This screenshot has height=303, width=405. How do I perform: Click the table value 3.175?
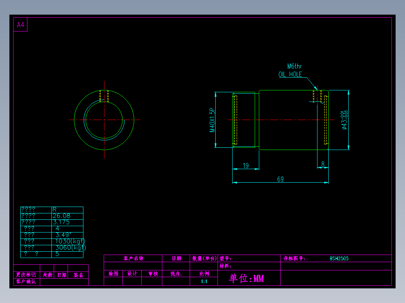[x=61, y=222]
